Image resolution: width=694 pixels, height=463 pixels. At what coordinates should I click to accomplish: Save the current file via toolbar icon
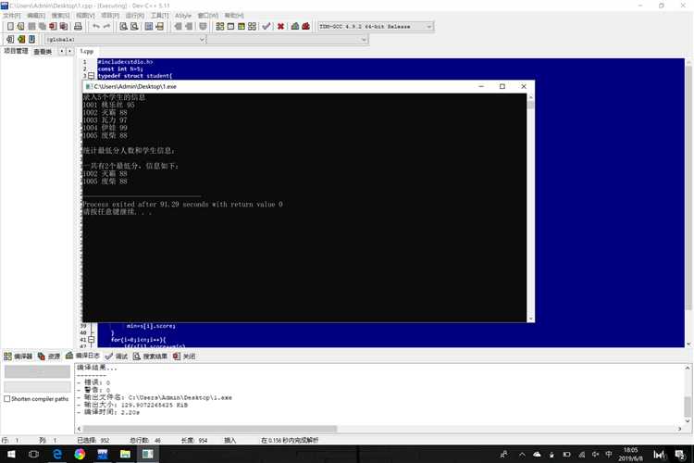(x=31, y=27)
